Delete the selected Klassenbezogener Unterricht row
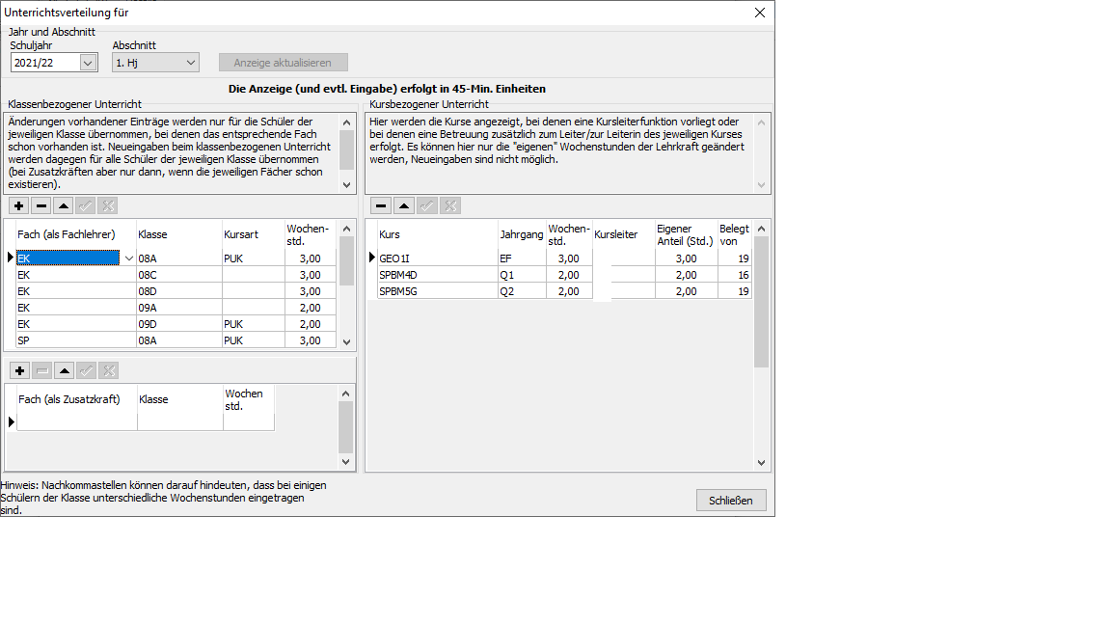Image resolution: width=1111 pixels, height=625 pixels. coord(41,205)
